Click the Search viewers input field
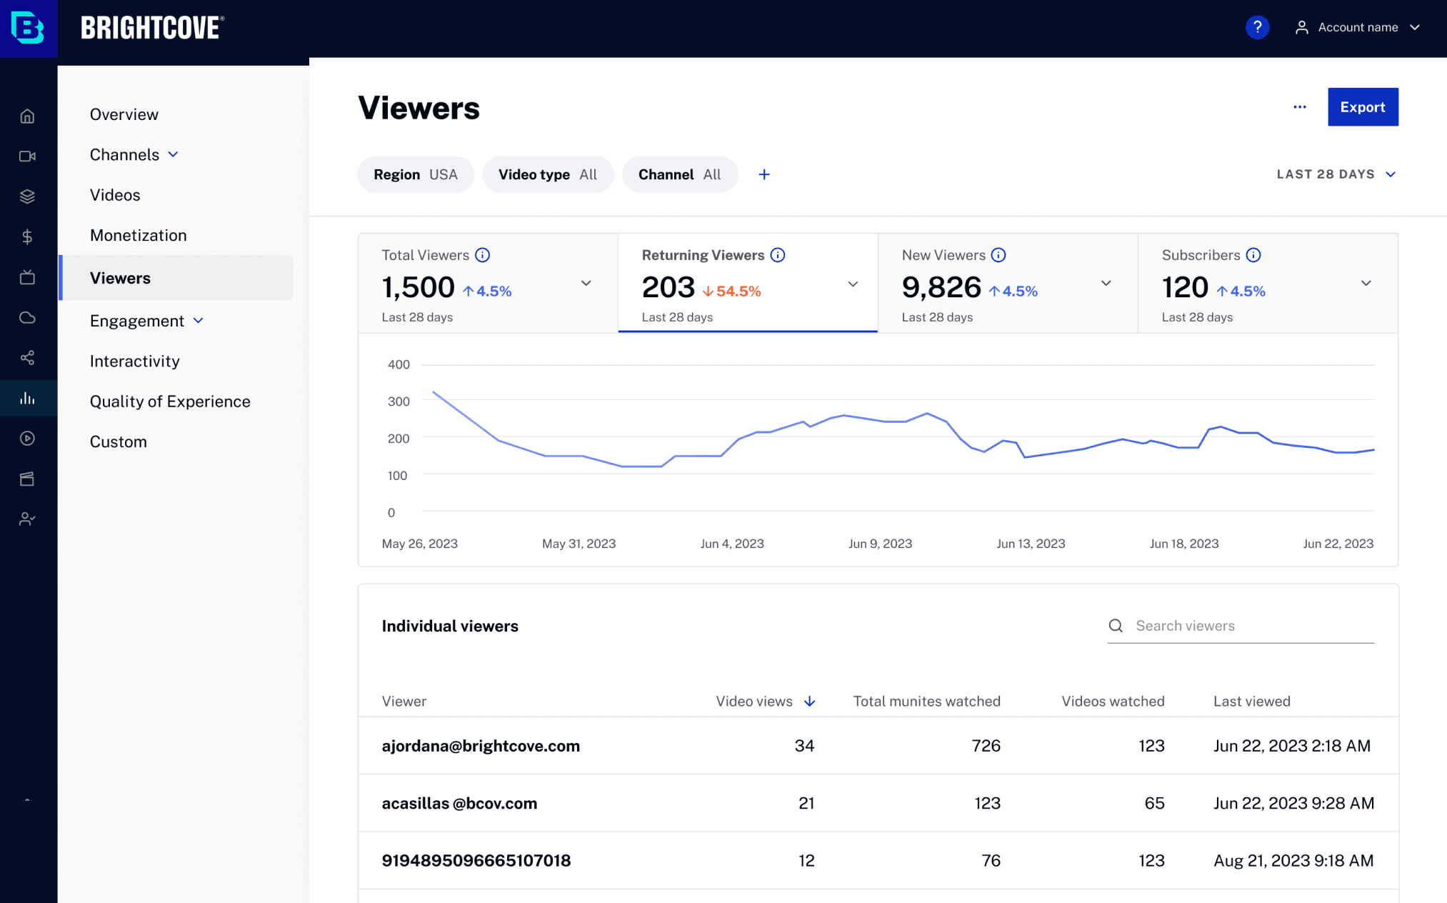Image resolution: width=1447 pixels, height=903 pixels. 1241,626
